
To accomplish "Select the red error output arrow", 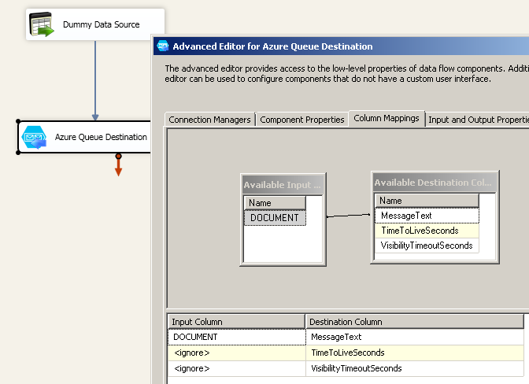I will coord(118,165).
